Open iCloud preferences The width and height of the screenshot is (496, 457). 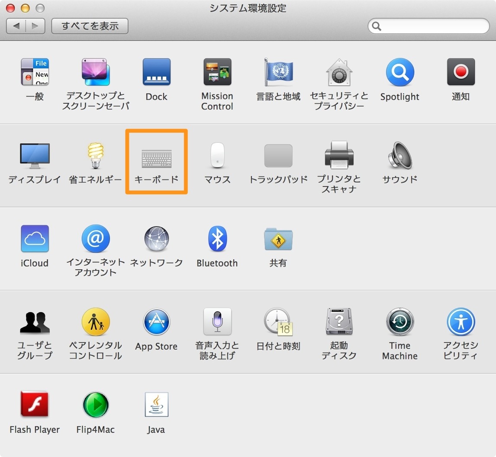click(35, 238)
